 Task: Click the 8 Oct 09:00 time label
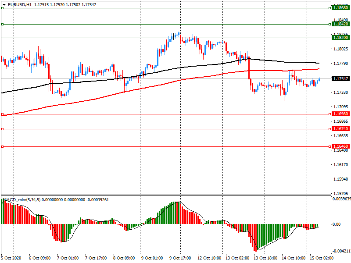[124, 258]
